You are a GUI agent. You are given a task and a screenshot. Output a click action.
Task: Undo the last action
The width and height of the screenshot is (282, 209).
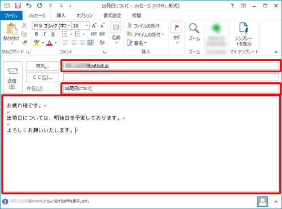click(29, 6)
